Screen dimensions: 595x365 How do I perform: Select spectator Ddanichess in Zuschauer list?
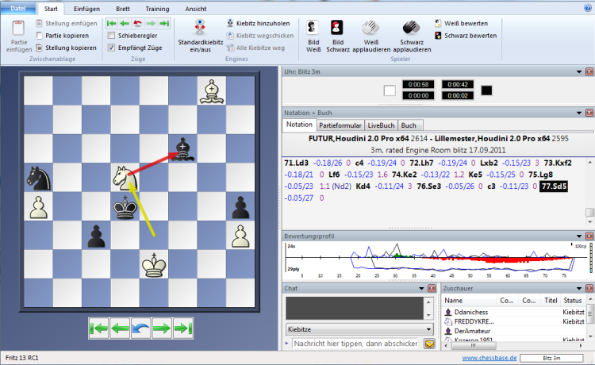(x=471, y=313)
